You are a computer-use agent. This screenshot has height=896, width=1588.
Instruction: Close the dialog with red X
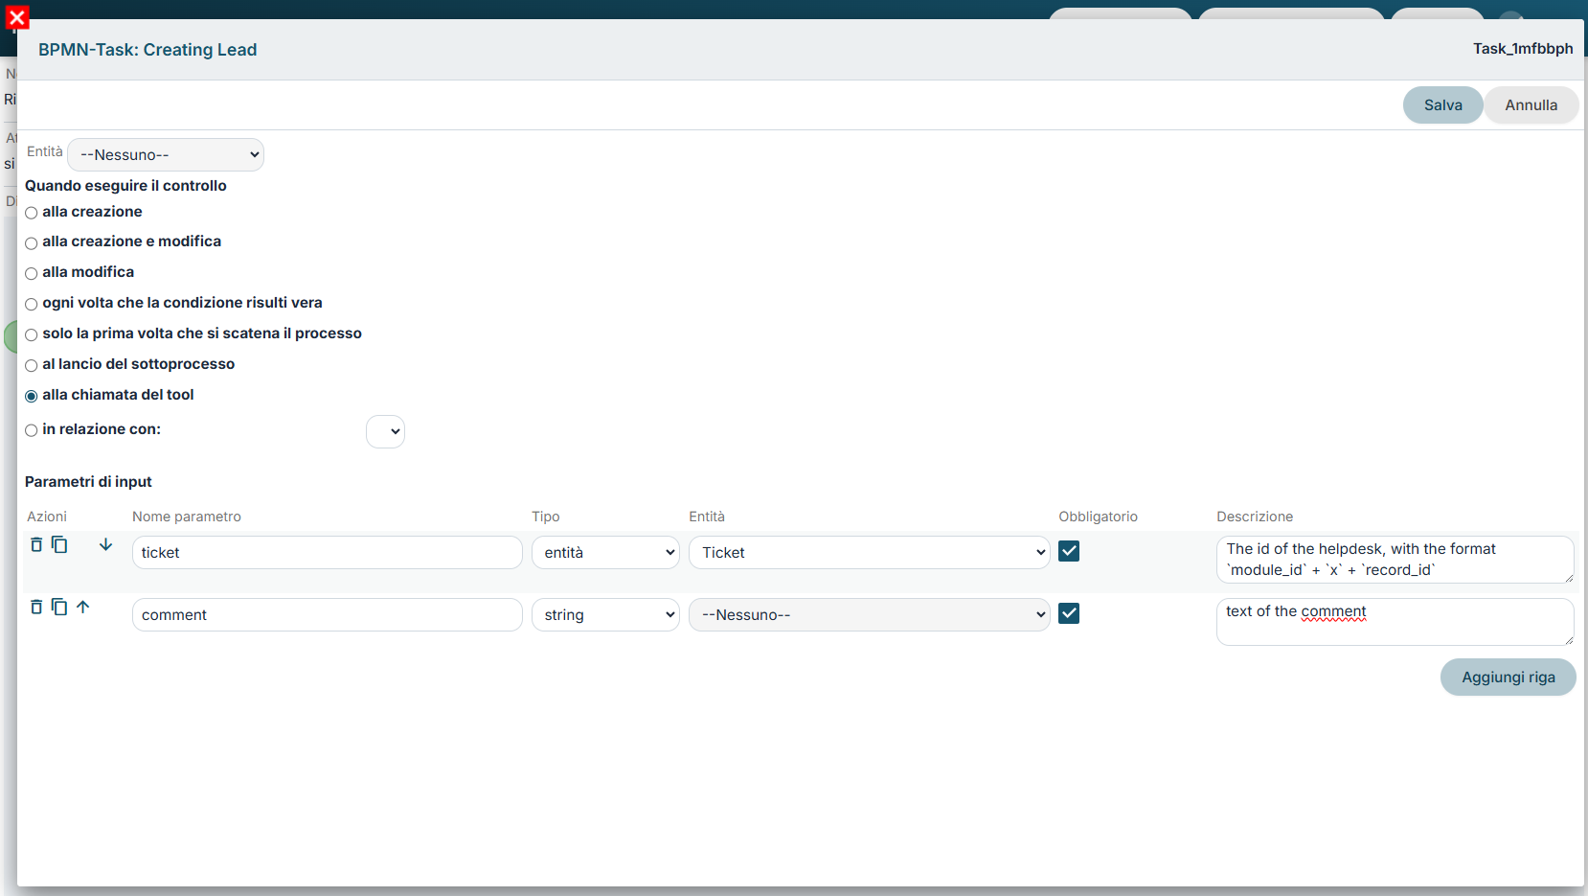tap(17, 17)
